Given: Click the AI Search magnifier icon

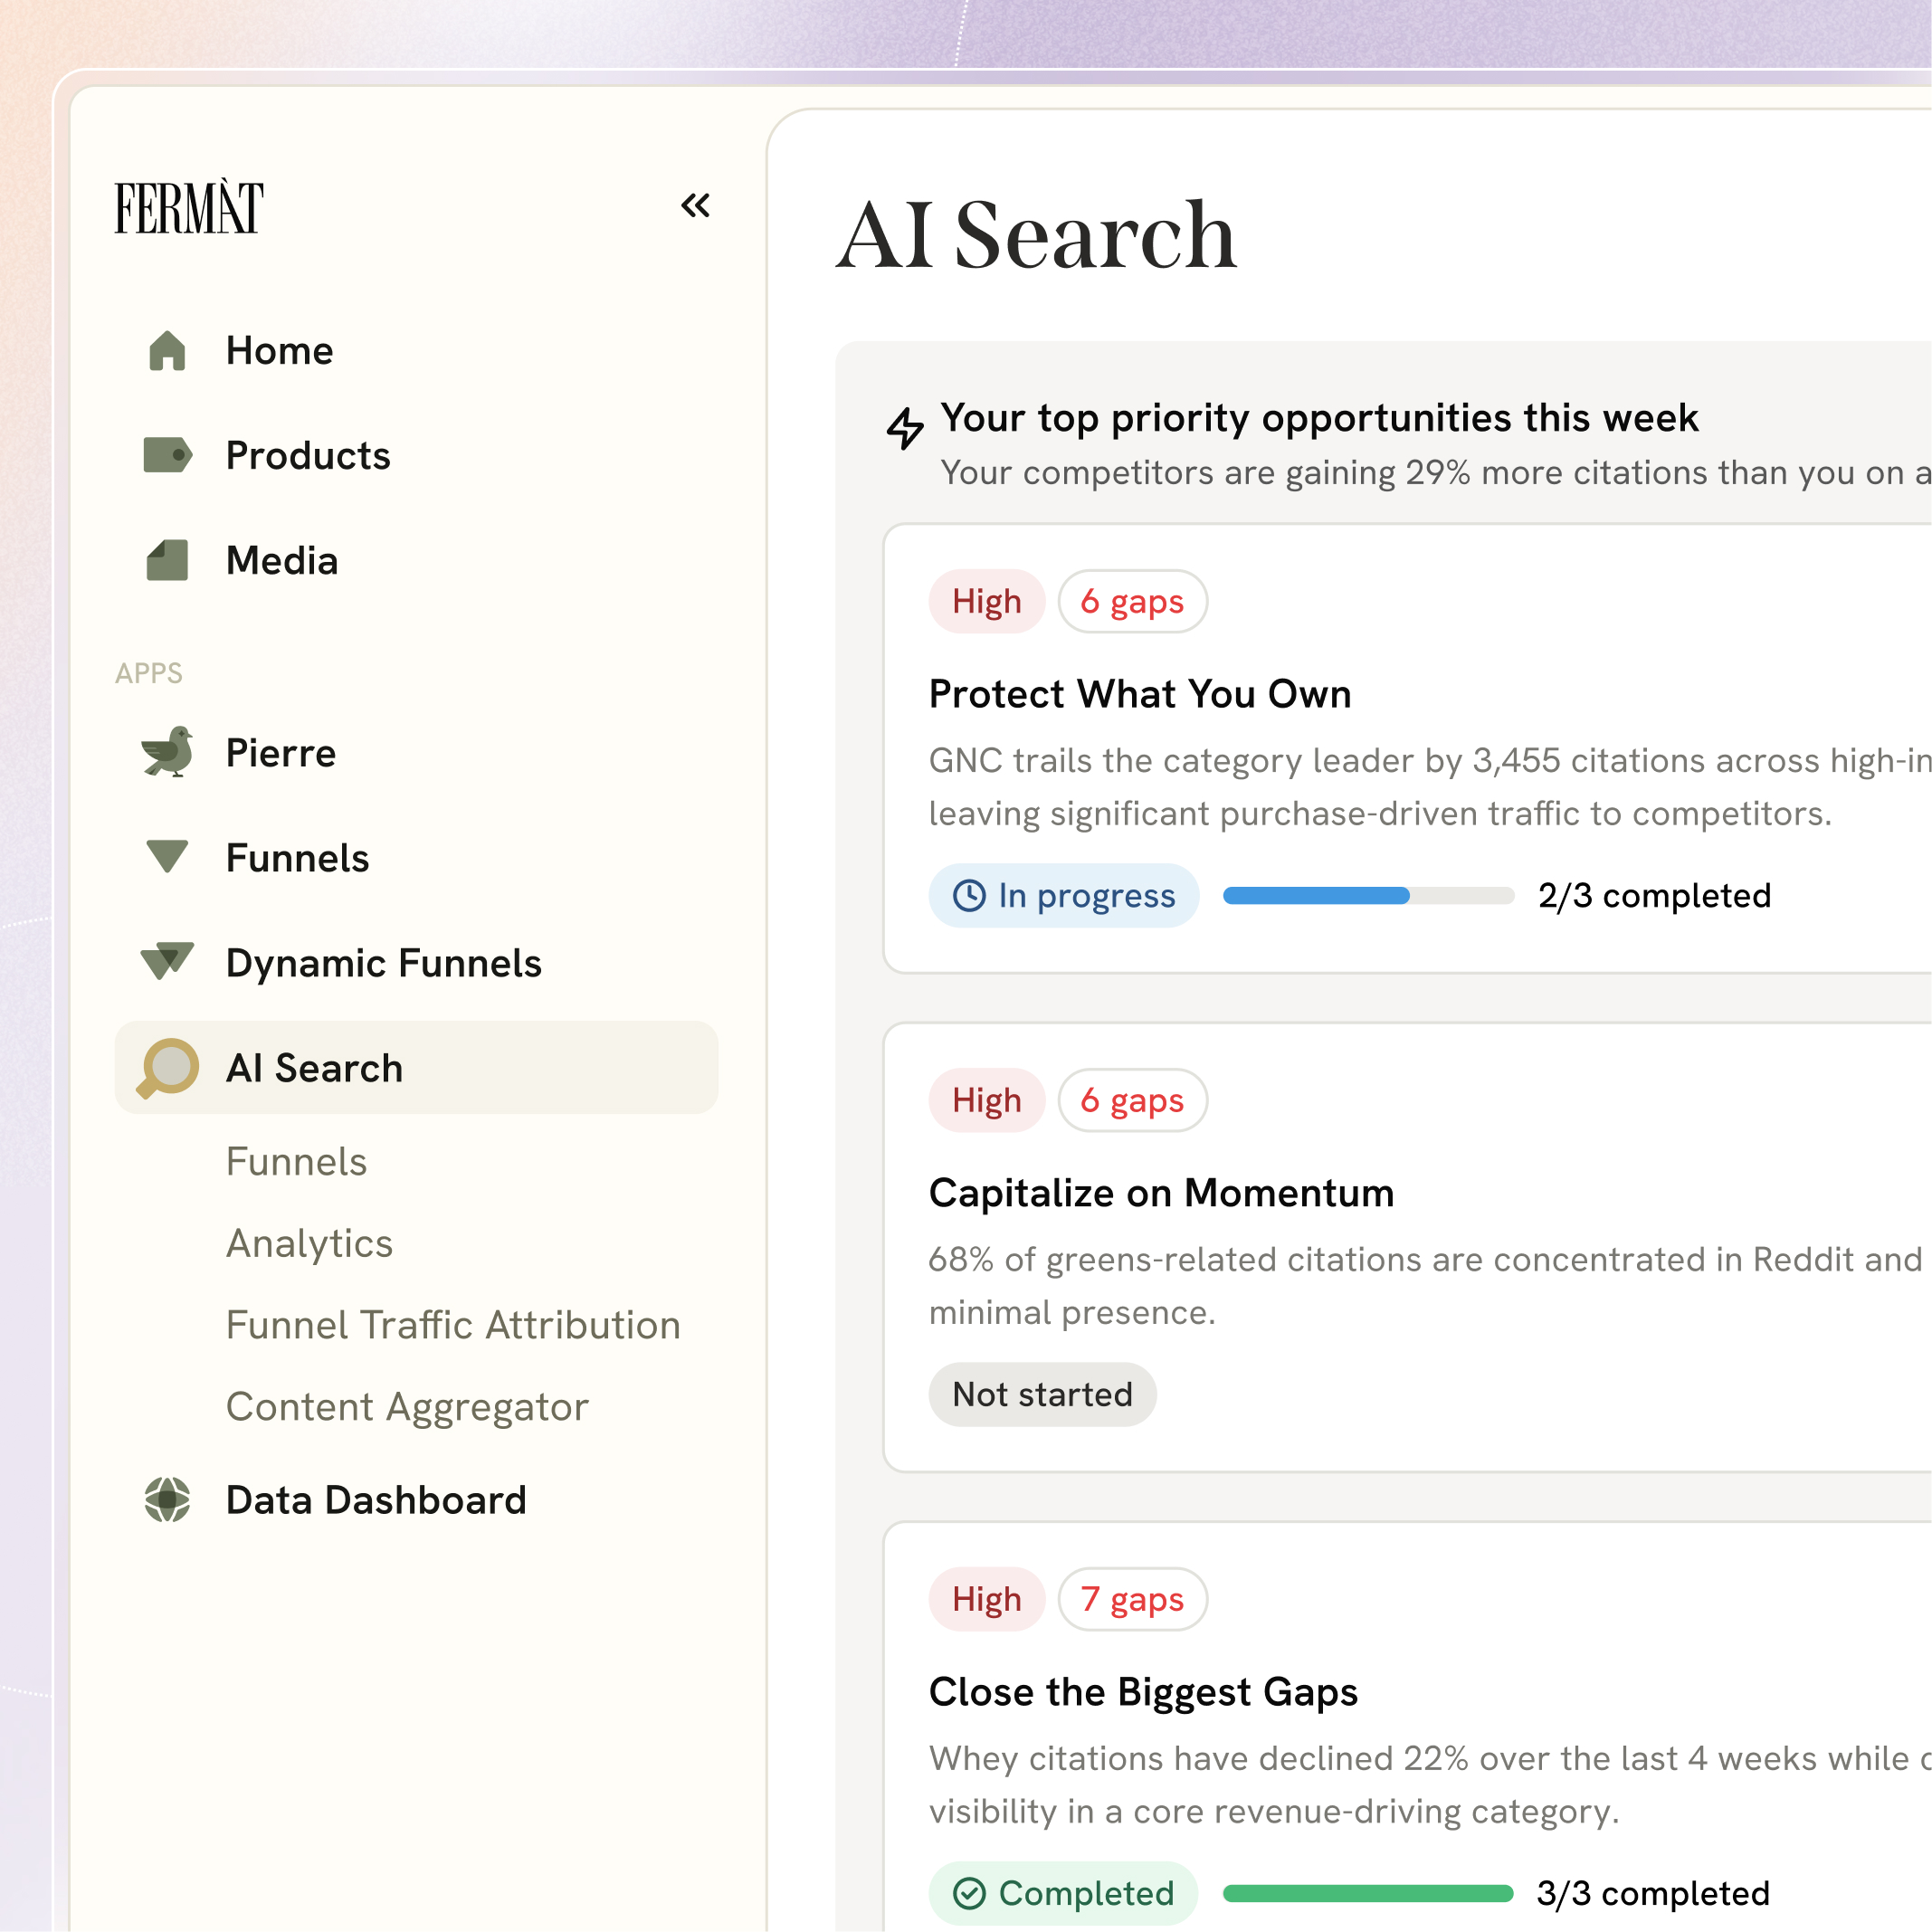Looking at the screenshot, I should [x=167, y=1067].
